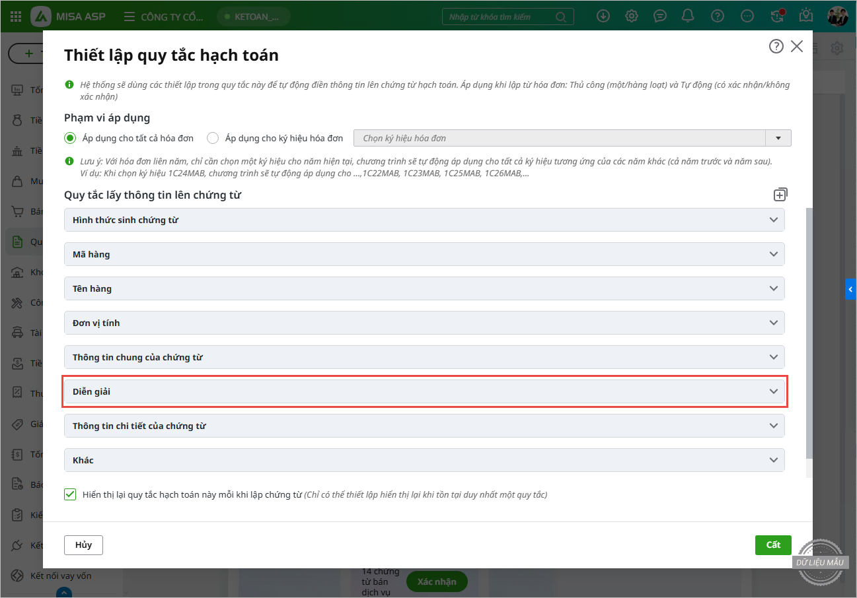Expand the 'Diễn giải' section
This screenshot has height=598, width=857.
[x=424, y=391]
